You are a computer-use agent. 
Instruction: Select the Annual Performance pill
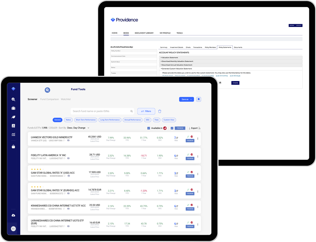coord(132,120)
